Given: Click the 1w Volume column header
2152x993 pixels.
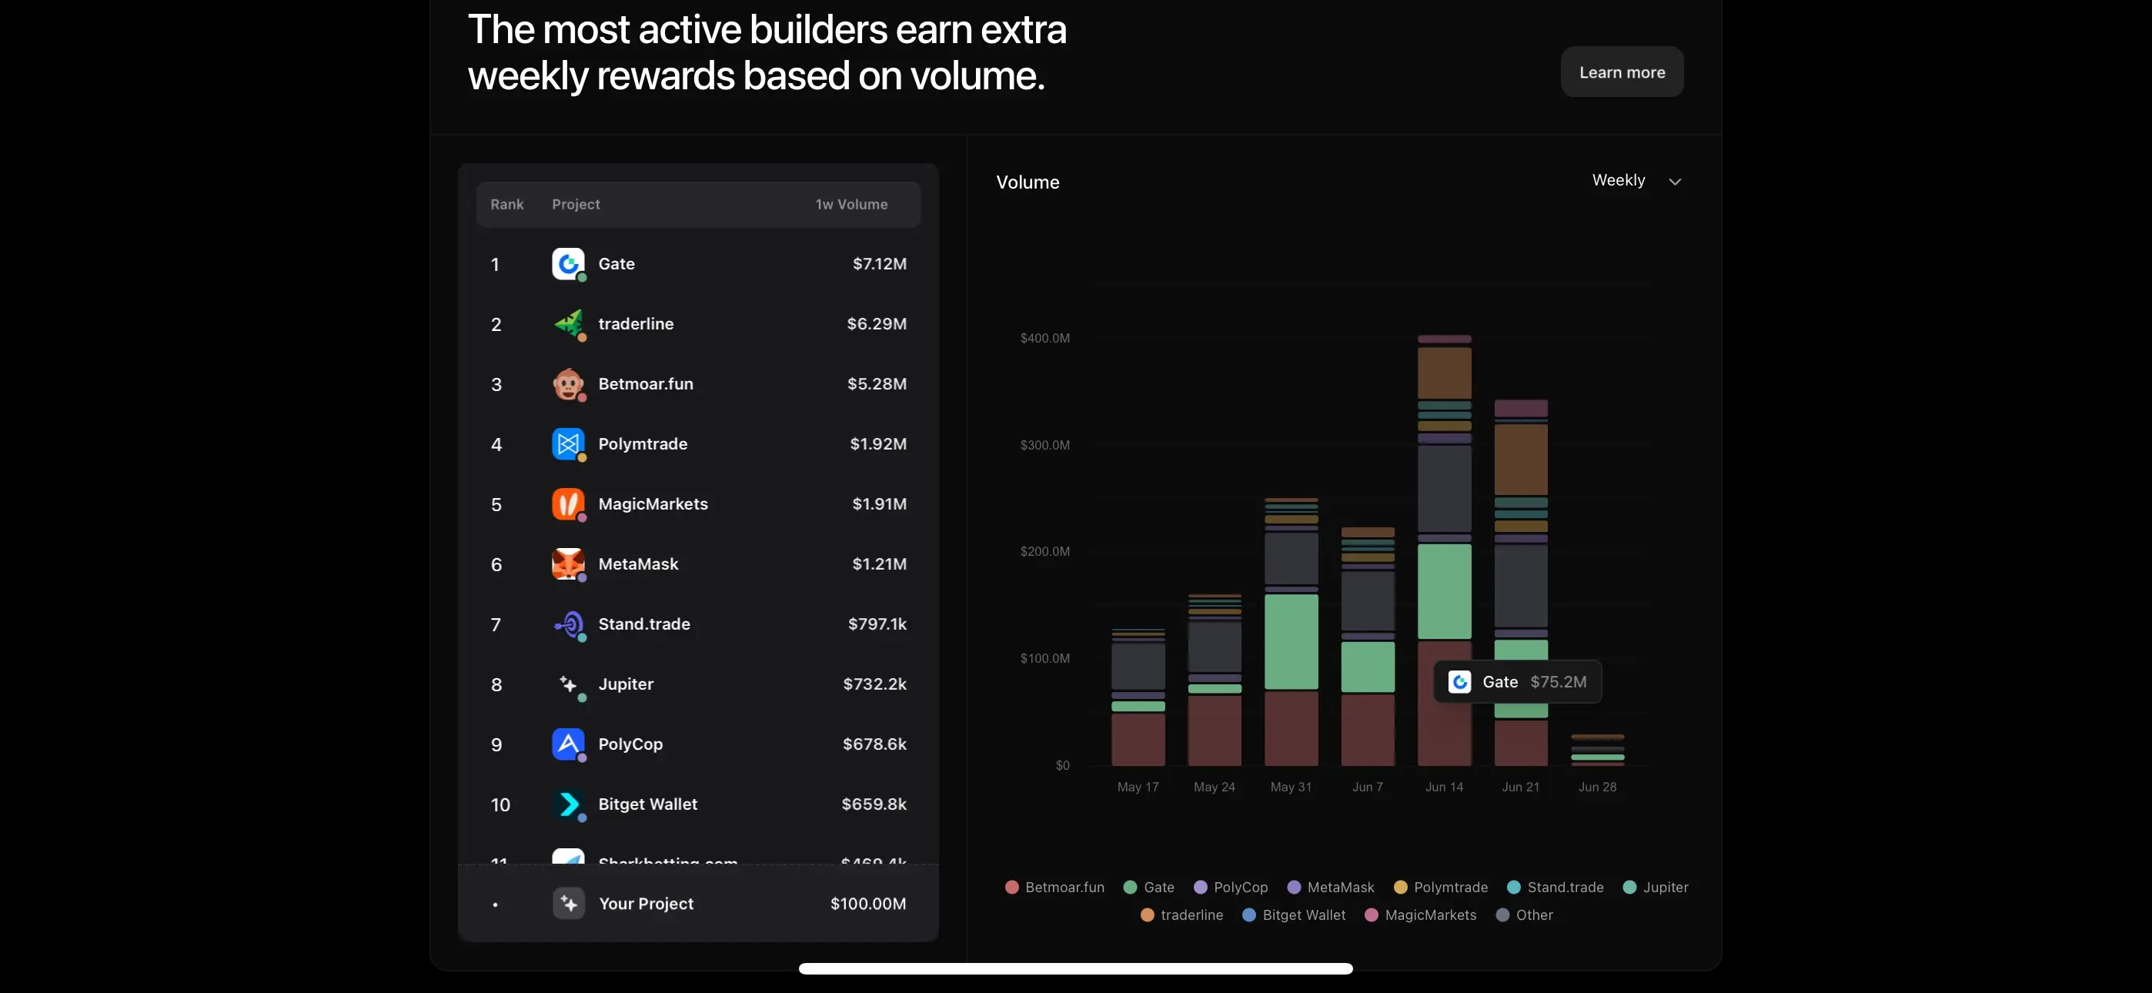Looking at the screenshot, I should click(x=851, y=204).
